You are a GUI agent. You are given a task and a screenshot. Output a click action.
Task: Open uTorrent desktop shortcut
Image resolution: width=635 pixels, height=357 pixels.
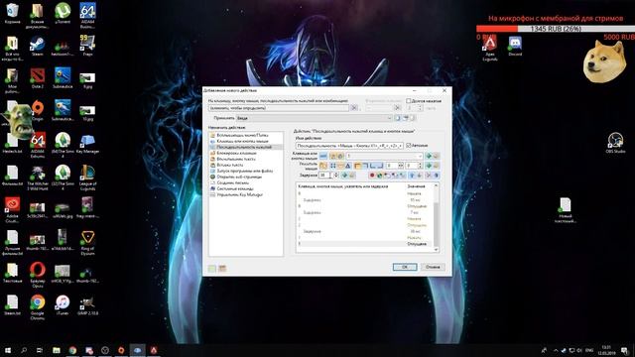pyautogui.click(x=63, y=13)
